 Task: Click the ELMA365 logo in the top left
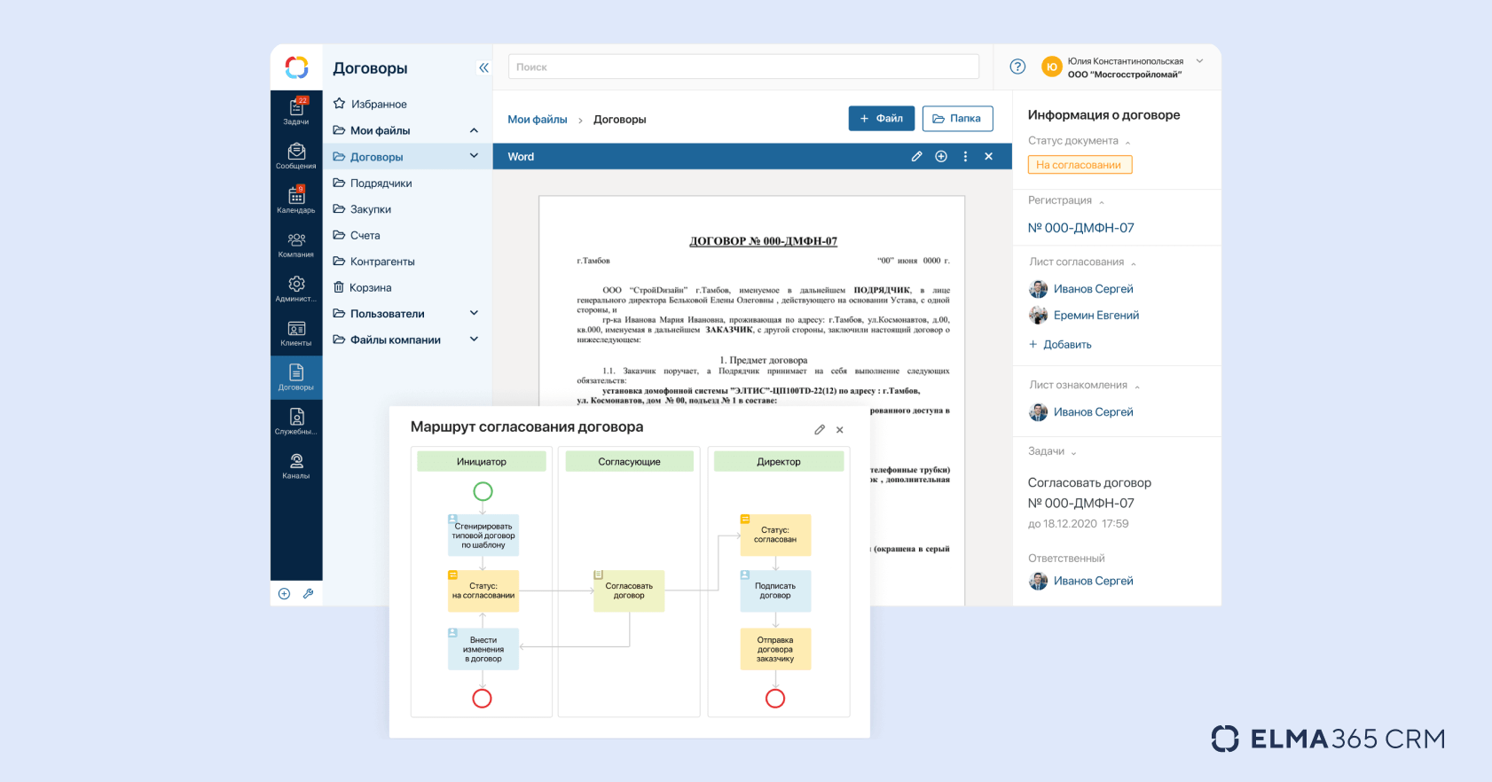click(296, 67)
